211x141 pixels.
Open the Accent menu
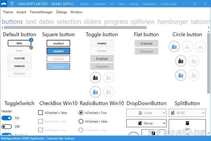(21, 12)
